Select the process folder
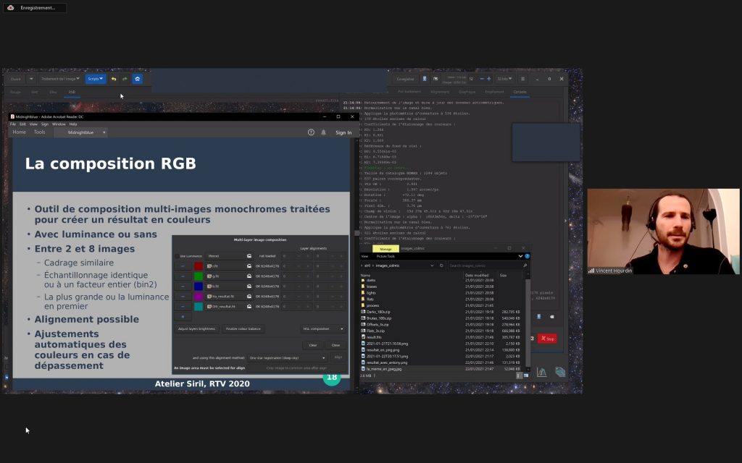The width and height of the screenshot is (742, 463). pos(372,306)
